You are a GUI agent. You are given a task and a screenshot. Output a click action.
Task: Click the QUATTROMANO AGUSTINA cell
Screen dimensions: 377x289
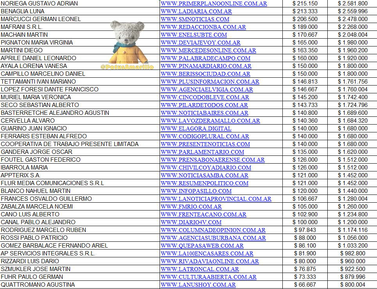point(80,284)
